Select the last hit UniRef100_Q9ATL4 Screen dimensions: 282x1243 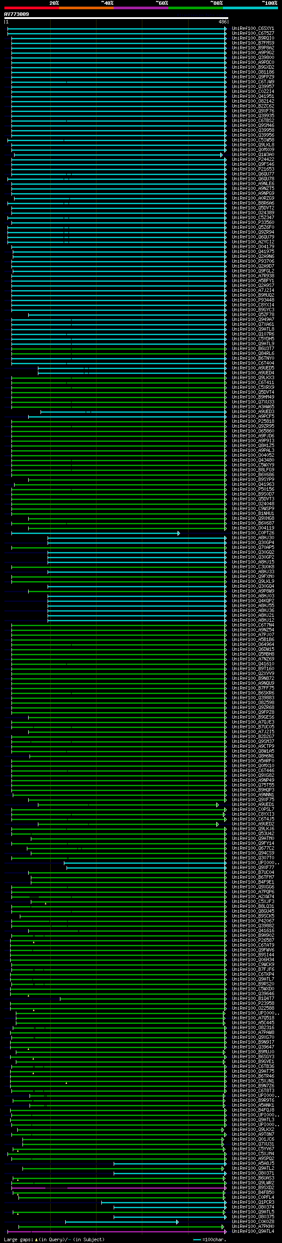click(252, 1232)
